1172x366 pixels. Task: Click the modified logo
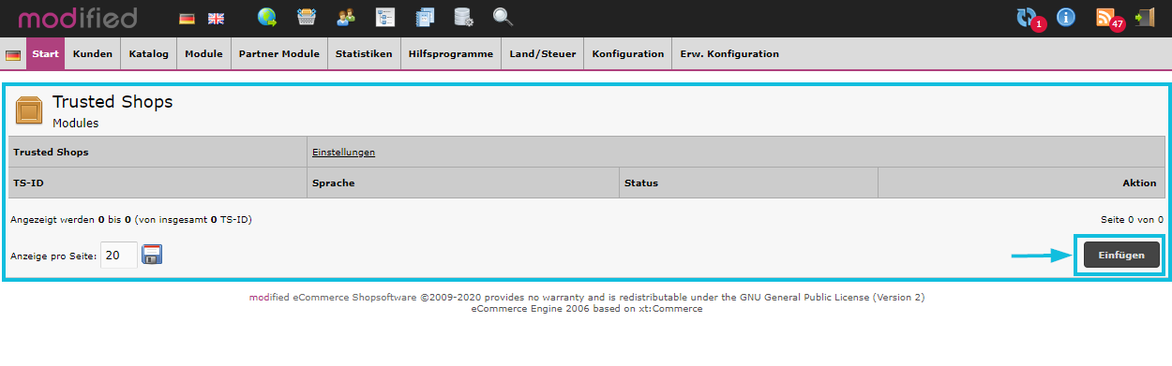tap(78, 17)
